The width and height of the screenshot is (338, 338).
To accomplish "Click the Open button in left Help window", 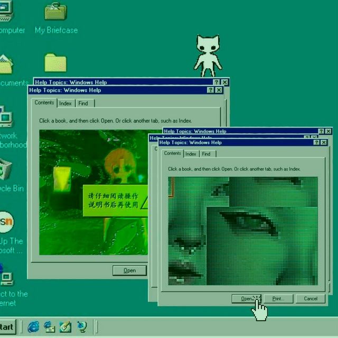I will click(129, 270).
